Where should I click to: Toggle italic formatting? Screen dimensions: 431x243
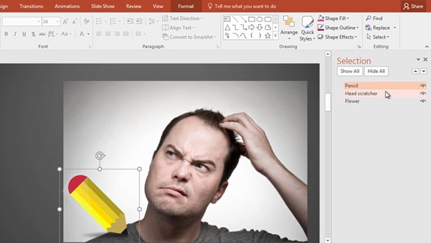tap(15, 34)
